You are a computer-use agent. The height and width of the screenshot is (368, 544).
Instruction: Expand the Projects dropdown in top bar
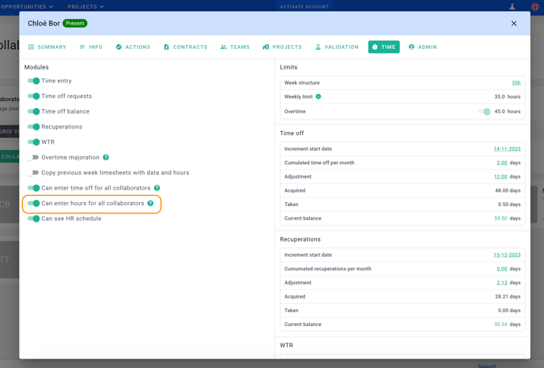85,6
